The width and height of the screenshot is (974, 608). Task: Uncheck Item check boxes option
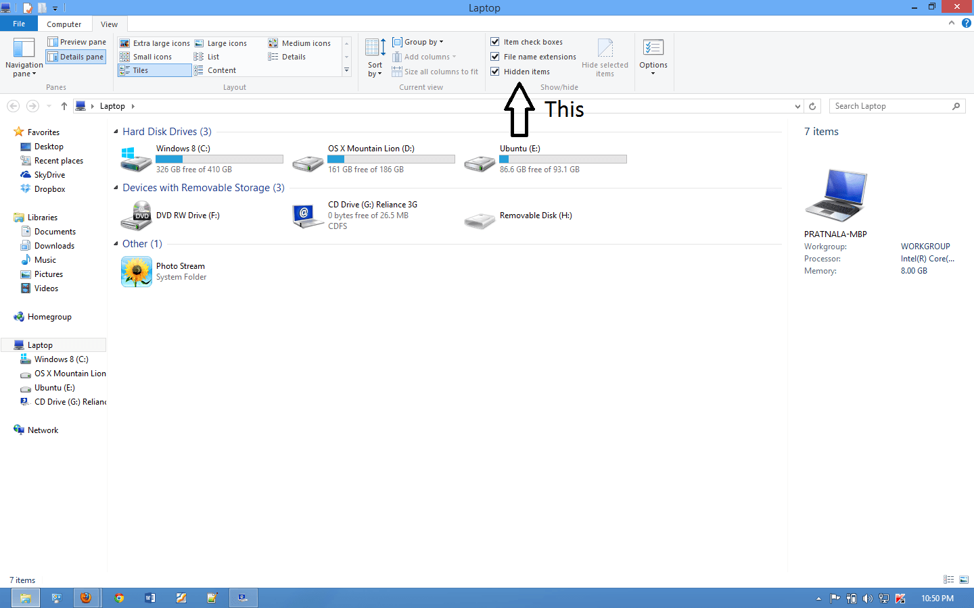click(x=495, y=42)
